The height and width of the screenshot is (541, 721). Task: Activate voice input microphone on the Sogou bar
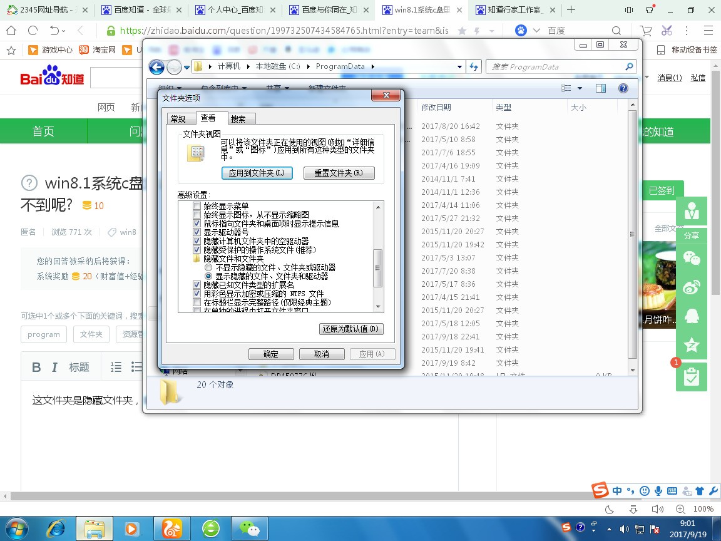coord(657,491)
